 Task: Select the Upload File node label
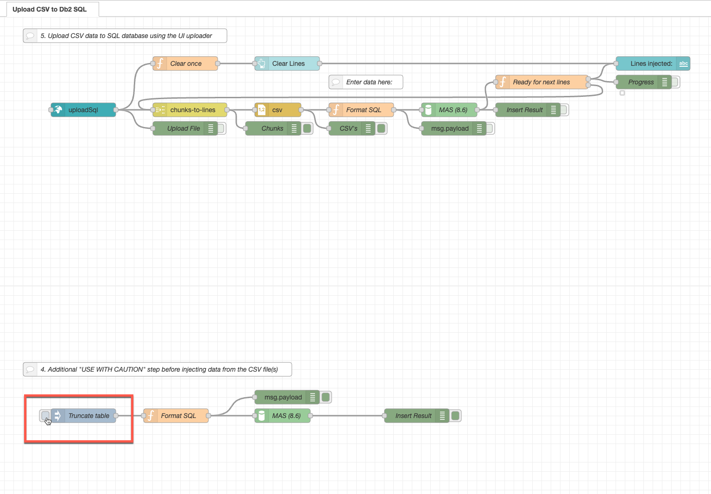pos(183,128)
